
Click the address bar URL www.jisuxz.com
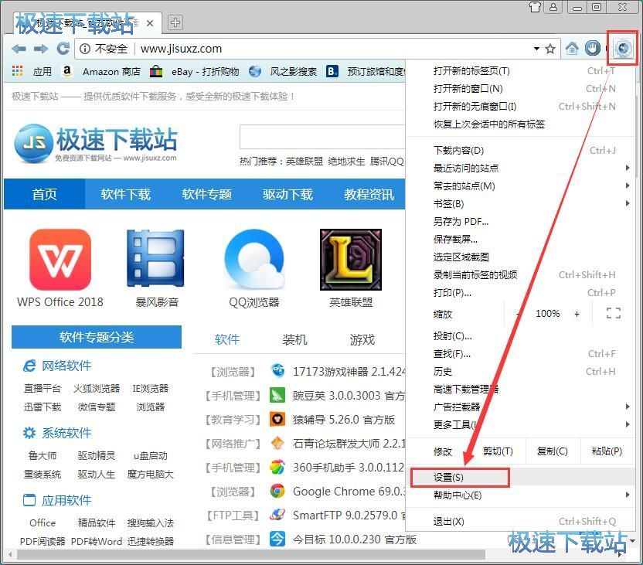tap(182, 49)
